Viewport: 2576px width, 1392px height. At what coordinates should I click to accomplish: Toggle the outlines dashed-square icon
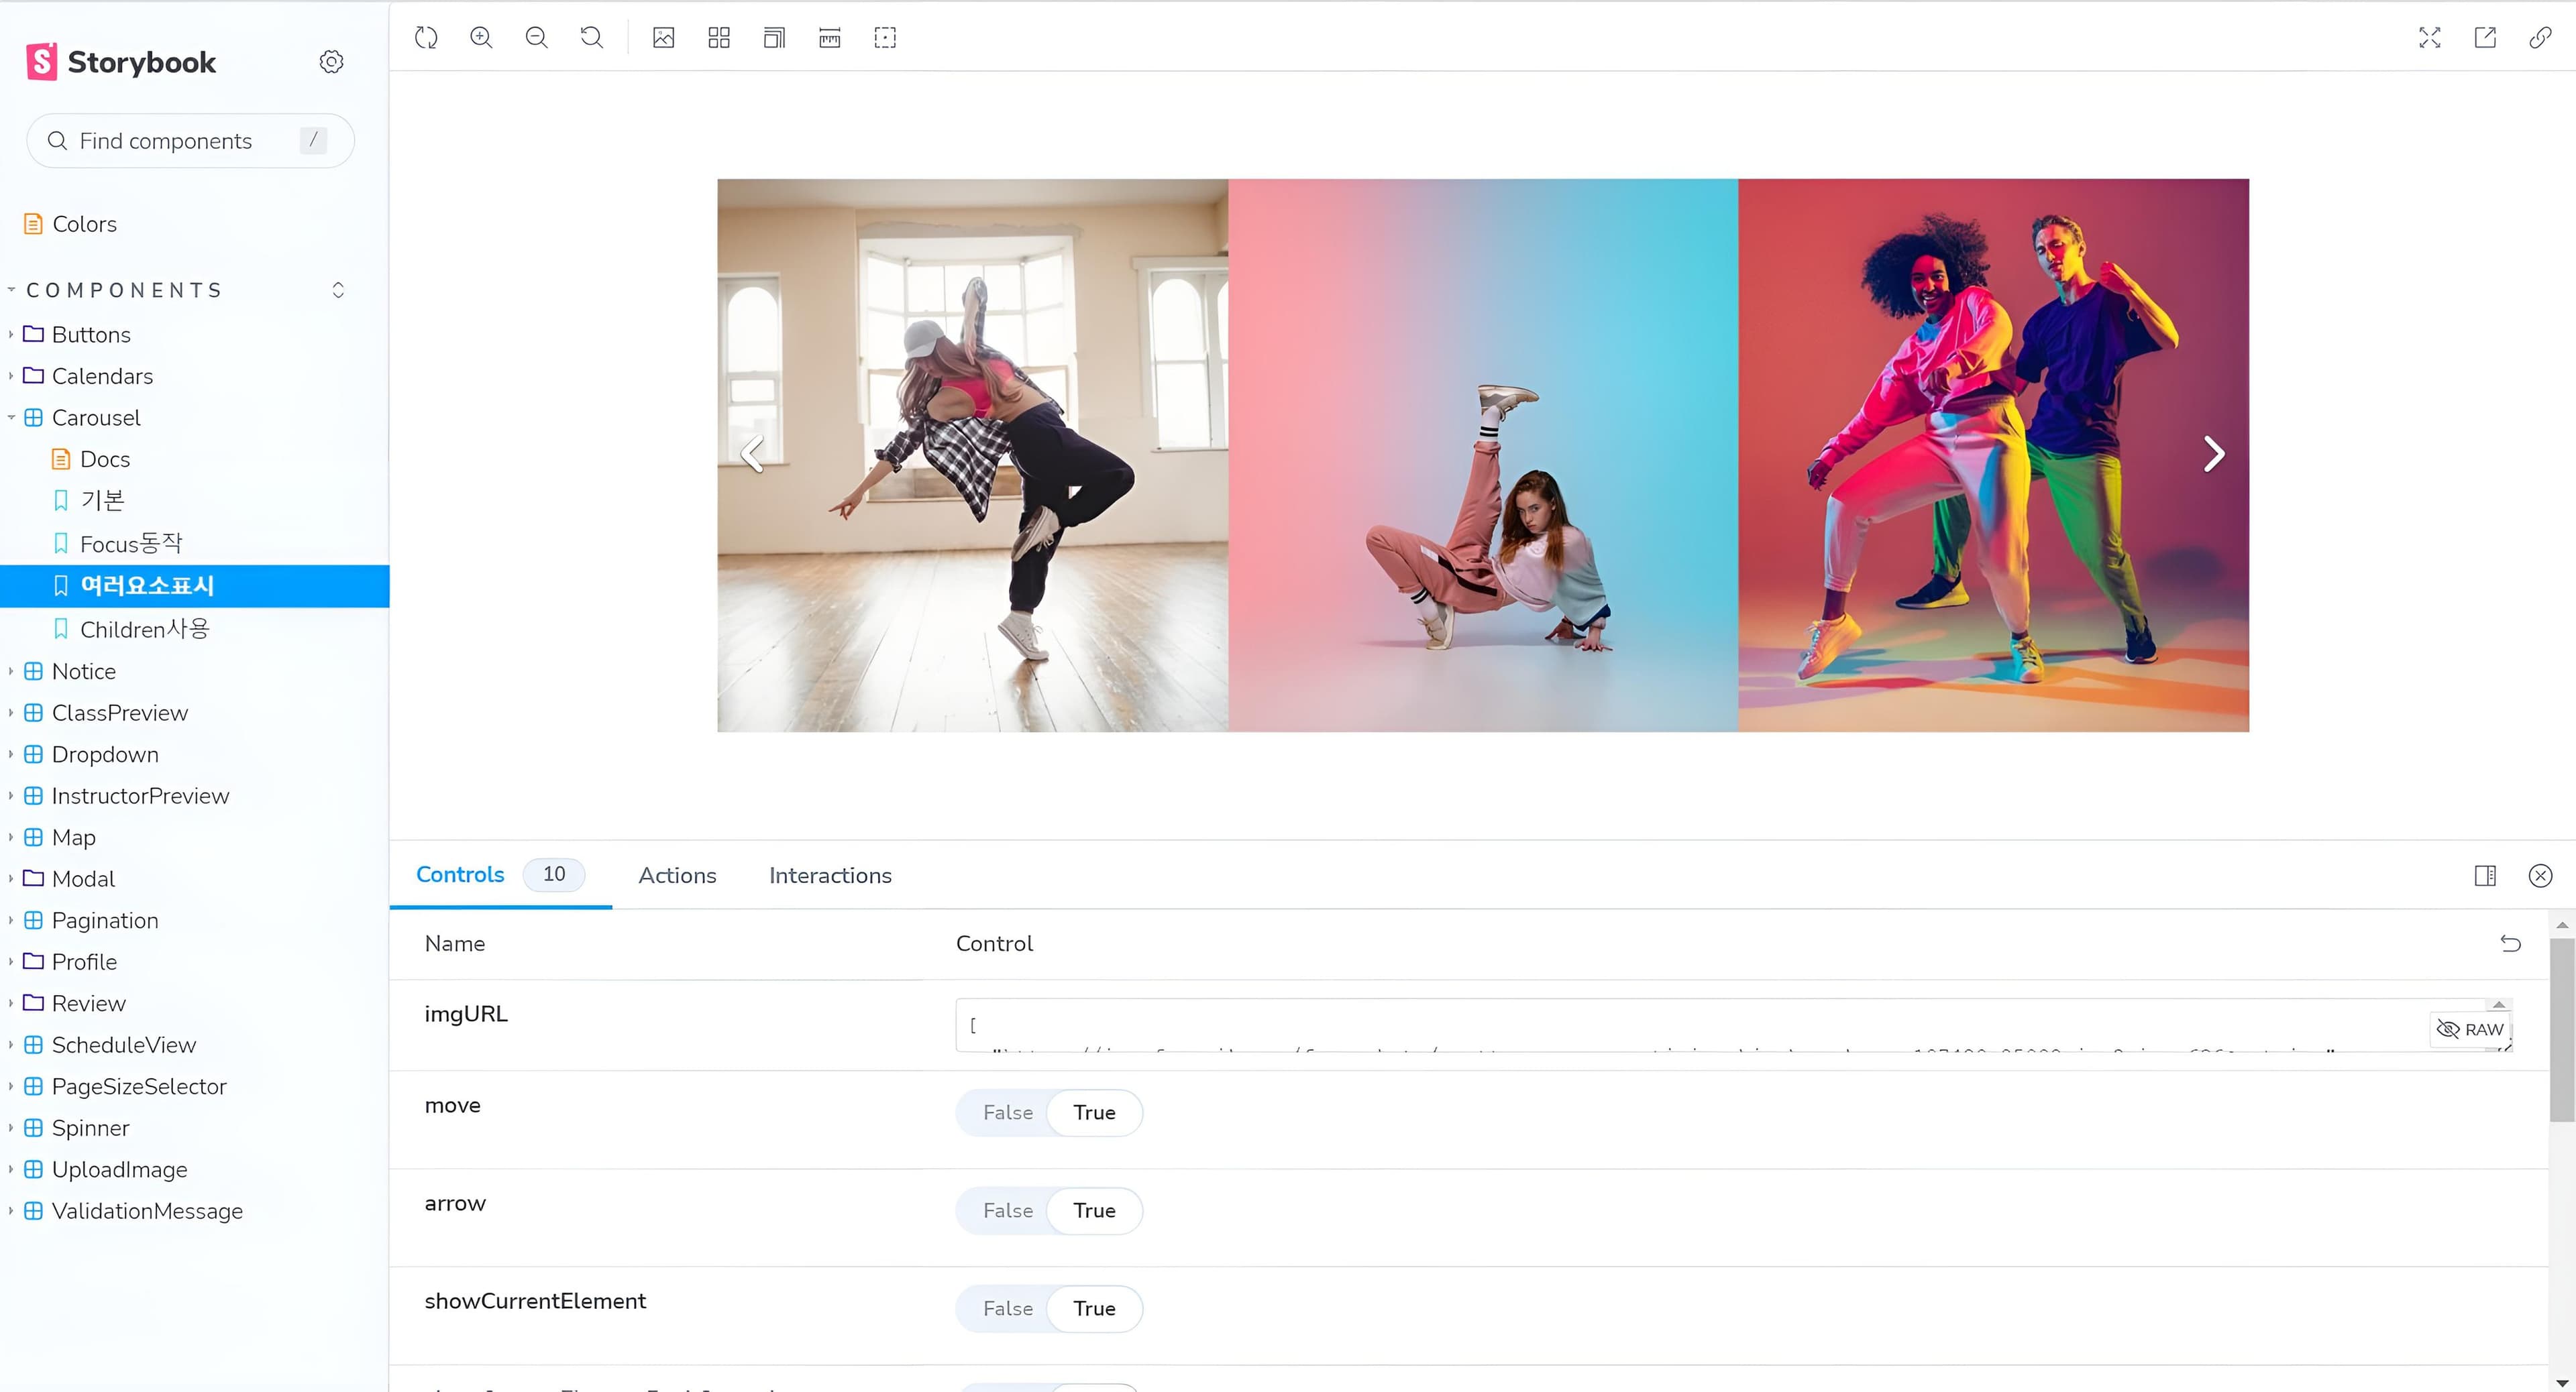point(885,38)
